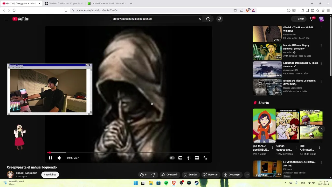Image resolution: width=332 pixels, height=187 pixels.
Task: Switch to theater mode
Action: click(x=197, y=158)
